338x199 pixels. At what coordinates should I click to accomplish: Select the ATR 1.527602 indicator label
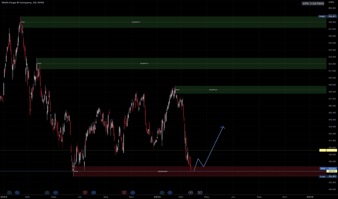(313, 4)
